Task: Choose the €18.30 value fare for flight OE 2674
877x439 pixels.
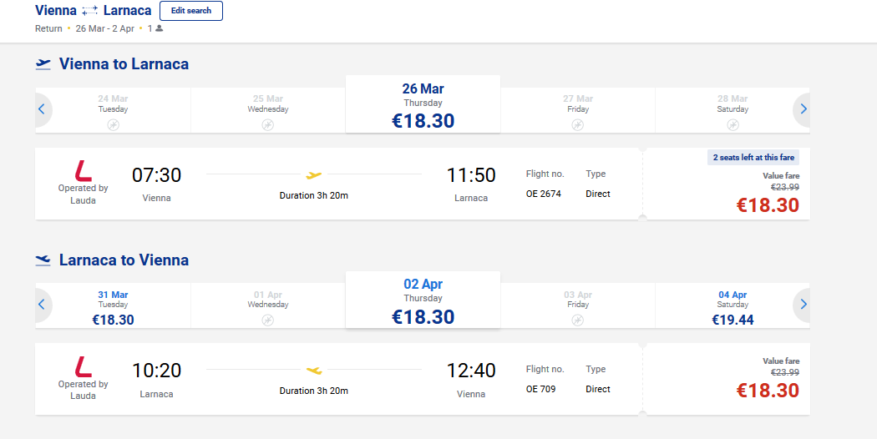Action: (x=727, y=184)
